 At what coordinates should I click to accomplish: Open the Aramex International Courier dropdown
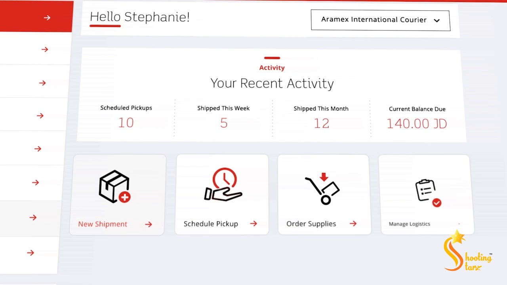(380, 20)
